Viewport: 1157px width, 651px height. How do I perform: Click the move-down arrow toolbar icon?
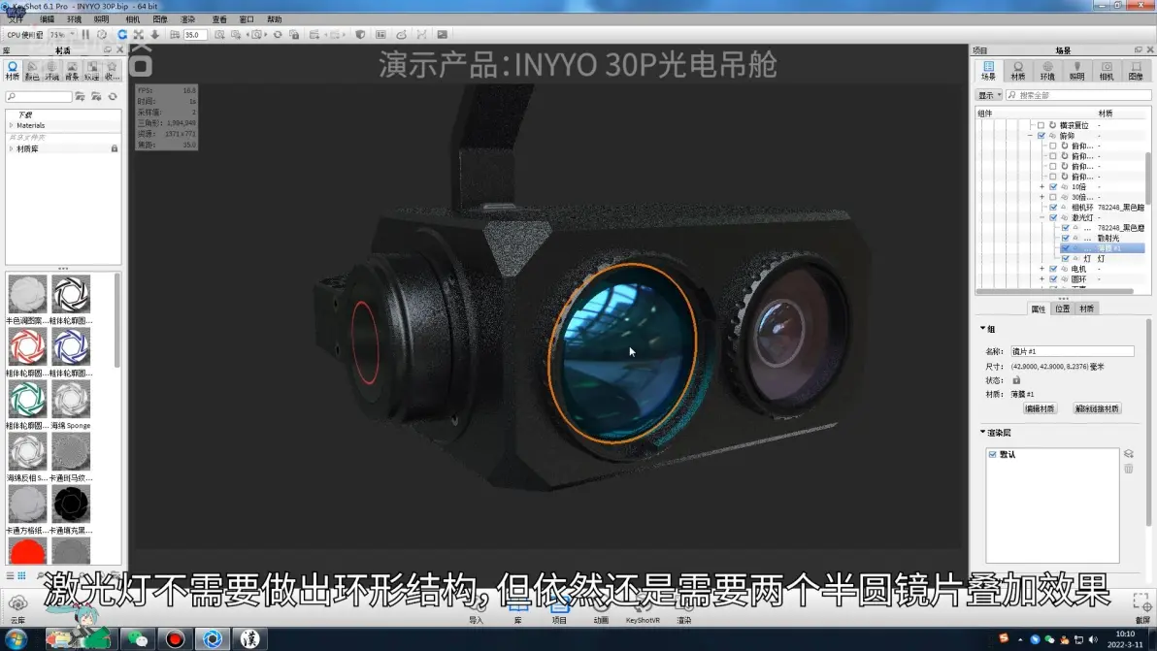pos(155,35)
